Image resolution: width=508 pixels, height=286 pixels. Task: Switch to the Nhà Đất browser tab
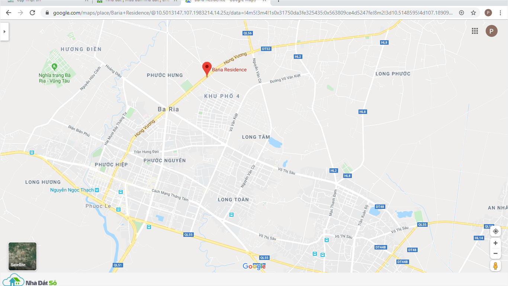[136, 2]
